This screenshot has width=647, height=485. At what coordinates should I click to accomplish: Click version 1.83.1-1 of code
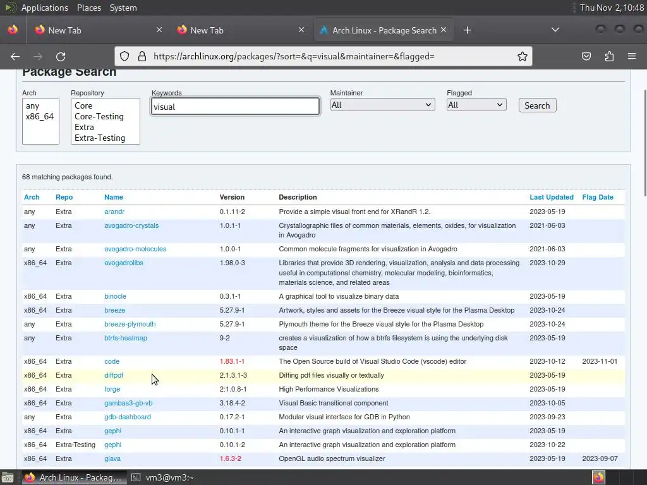(232, 361)
